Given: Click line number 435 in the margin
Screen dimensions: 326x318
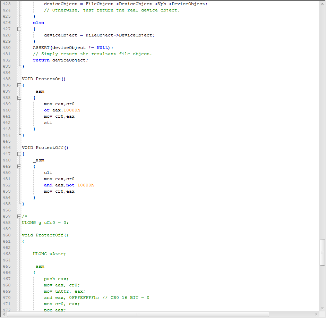Looking at the screenshot, I should tap(6, 79).
